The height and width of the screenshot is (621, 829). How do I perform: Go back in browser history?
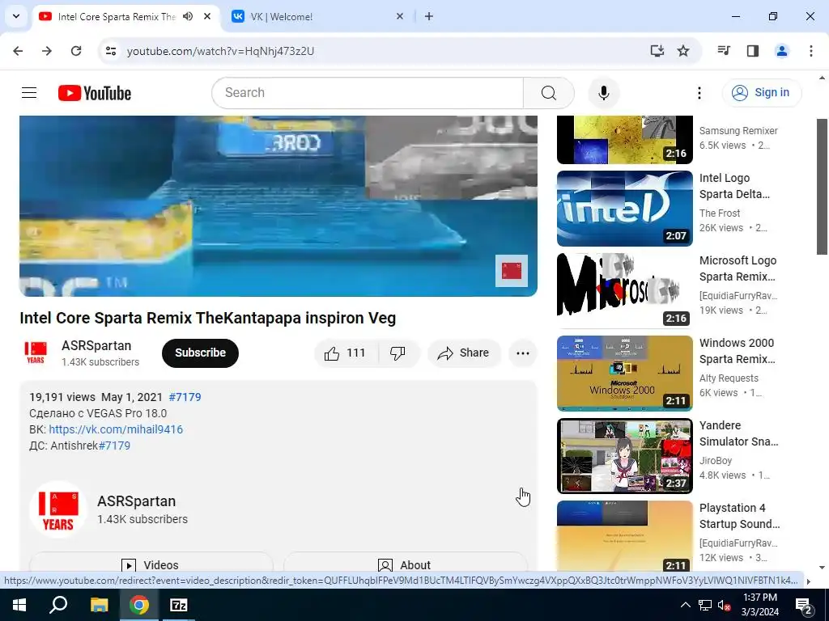tap(18, 51)
